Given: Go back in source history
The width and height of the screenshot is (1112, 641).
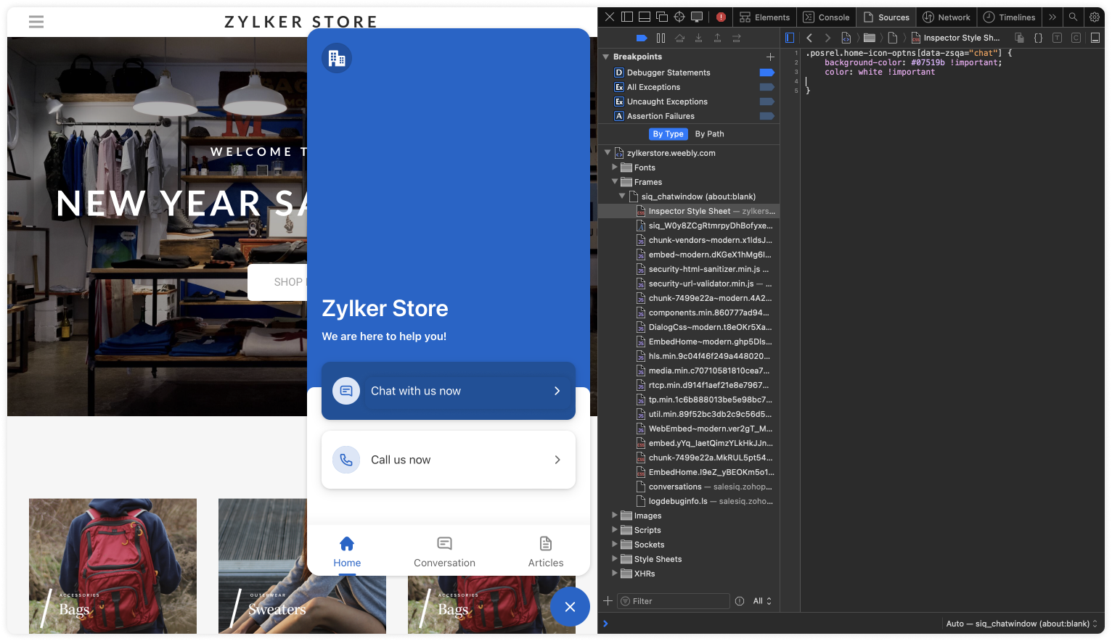Looking at the screenshot, I should point(809,38).
